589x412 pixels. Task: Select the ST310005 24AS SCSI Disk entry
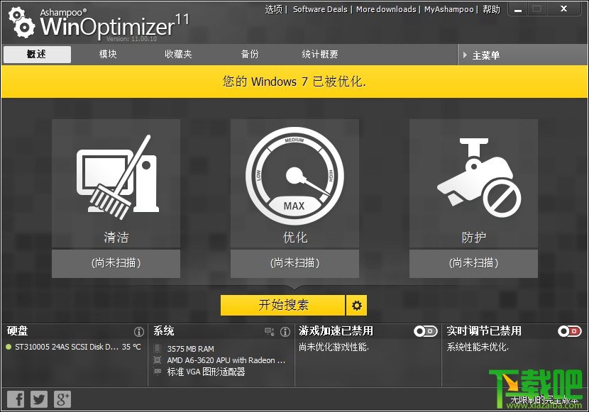point(67,347)
